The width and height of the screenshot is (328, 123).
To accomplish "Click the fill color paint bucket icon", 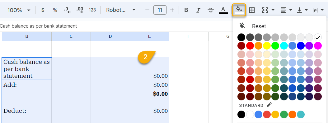I will tap(239, 10).
